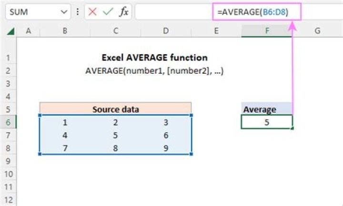Select row 1 header
The height and width of the screenshot is (206, 343).
coord(8,58)
